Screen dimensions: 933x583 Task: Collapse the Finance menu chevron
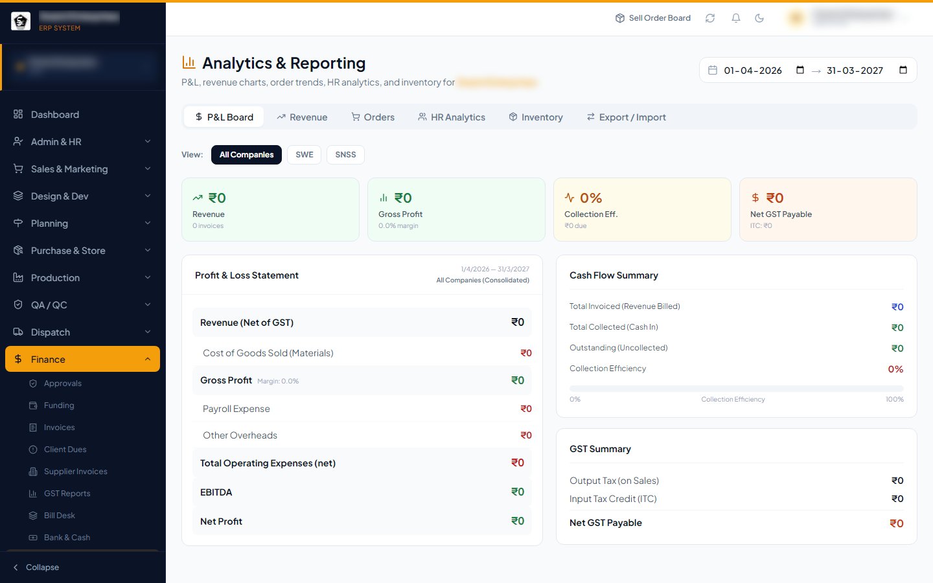point(148,359)
